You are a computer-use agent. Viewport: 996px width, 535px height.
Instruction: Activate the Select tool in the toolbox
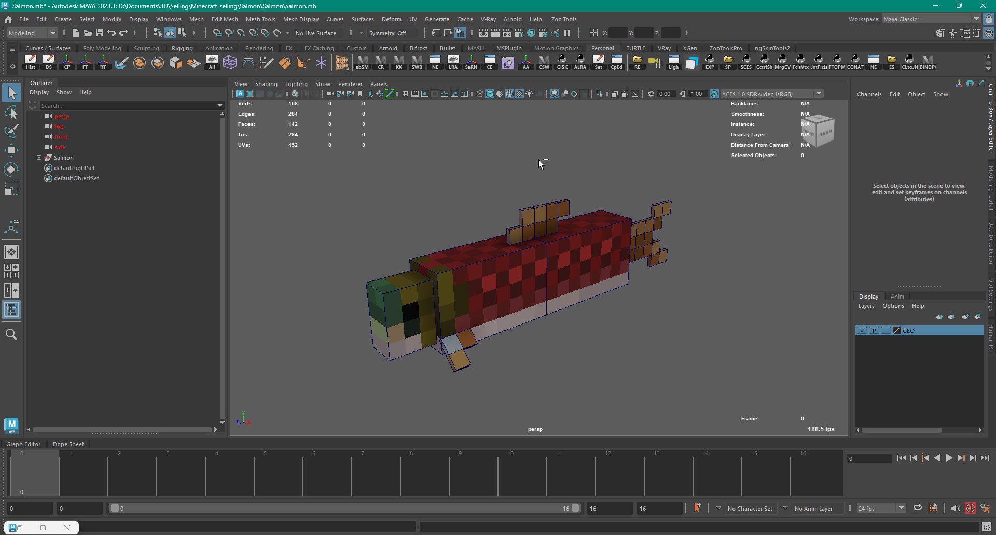tap(11, 93)
